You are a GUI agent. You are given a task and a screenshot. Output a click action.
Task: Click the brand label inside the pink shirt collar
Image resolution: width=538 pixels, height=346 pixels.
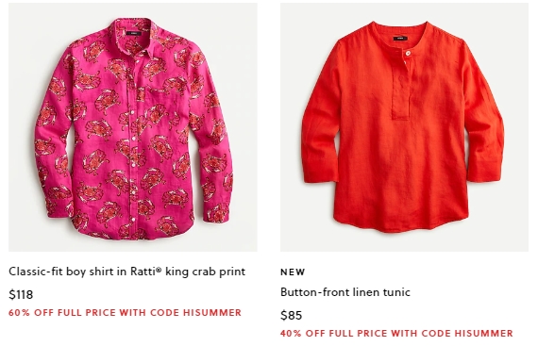[134, 34]
